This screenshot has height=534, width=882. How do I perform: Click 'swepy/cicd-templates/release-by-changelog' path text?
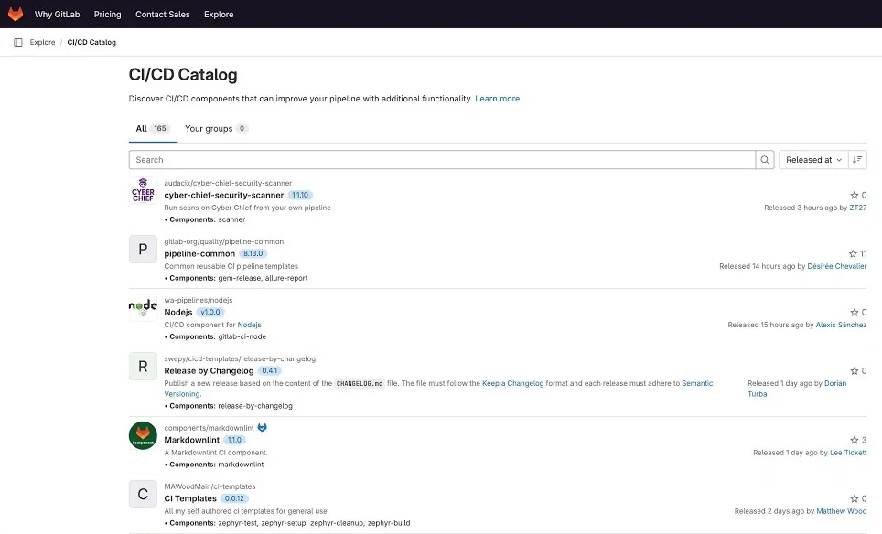(240, 358)
